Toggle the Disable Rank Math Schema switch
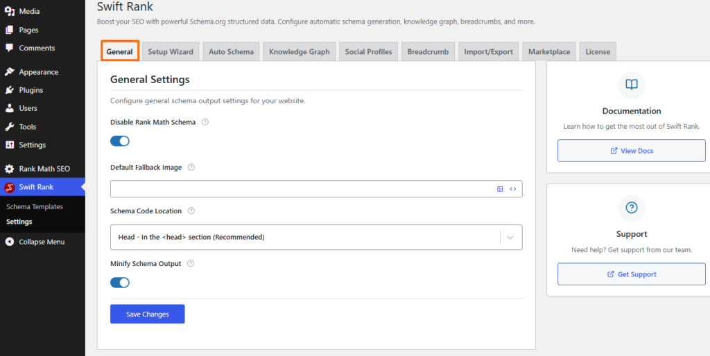The height and width of the screenshot is (356, 710). click(120, 141)
